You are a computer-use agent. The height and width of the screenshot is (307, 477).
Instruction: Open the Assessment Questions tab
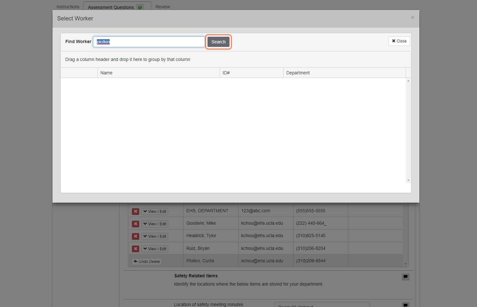point(111,7)
